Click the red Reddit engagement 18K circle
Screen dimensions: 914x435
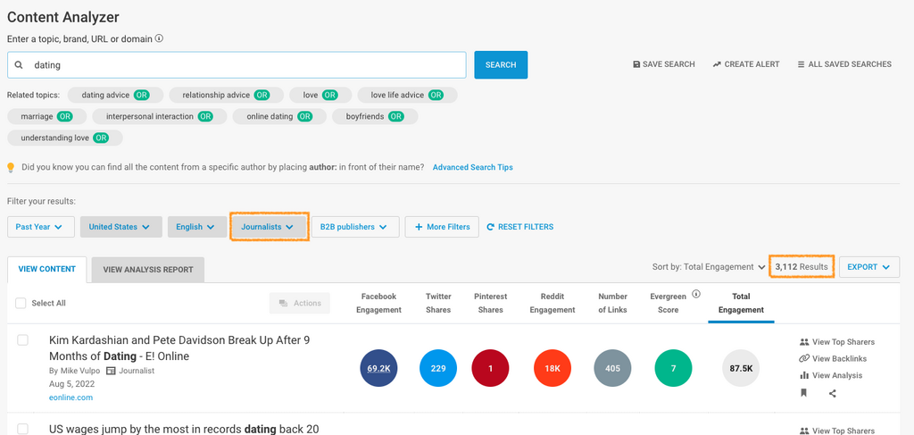553,368
